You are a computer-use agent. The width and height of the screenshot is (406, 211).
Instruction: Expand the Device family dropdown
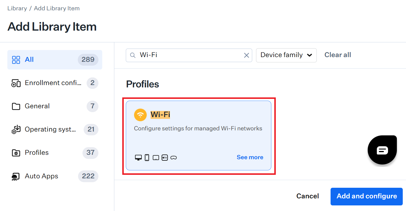[286, 55]
